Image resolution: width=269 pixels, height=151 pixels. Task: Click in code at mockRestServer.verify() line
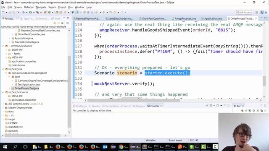pos(124,84)
